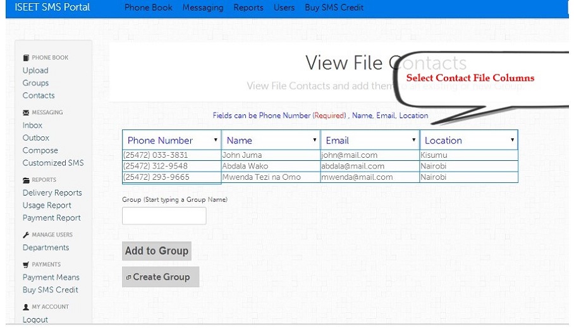Click the ISEET SMS Portal brand title

pyautogui.click(x=52, y=8)
